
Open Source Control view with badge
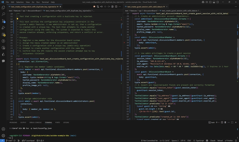(x=4, y=21)
